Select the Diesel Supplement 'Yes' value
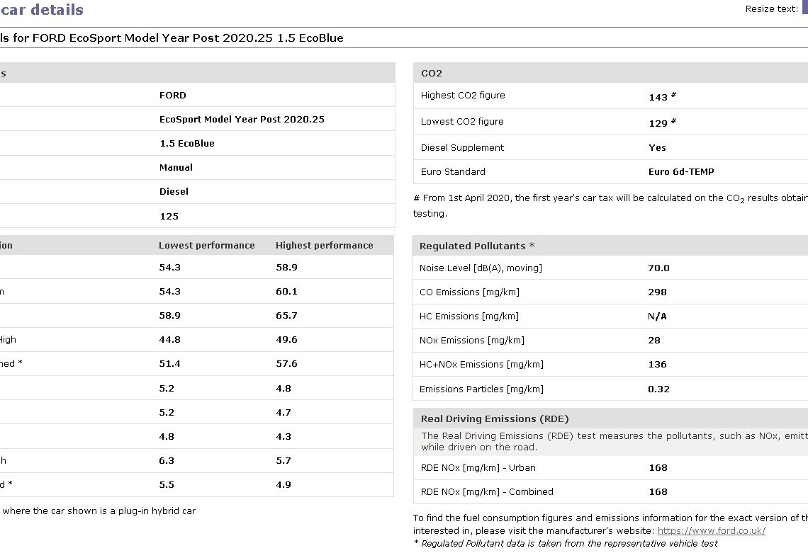Screen dimensions: 808x553 click(657, 147)
